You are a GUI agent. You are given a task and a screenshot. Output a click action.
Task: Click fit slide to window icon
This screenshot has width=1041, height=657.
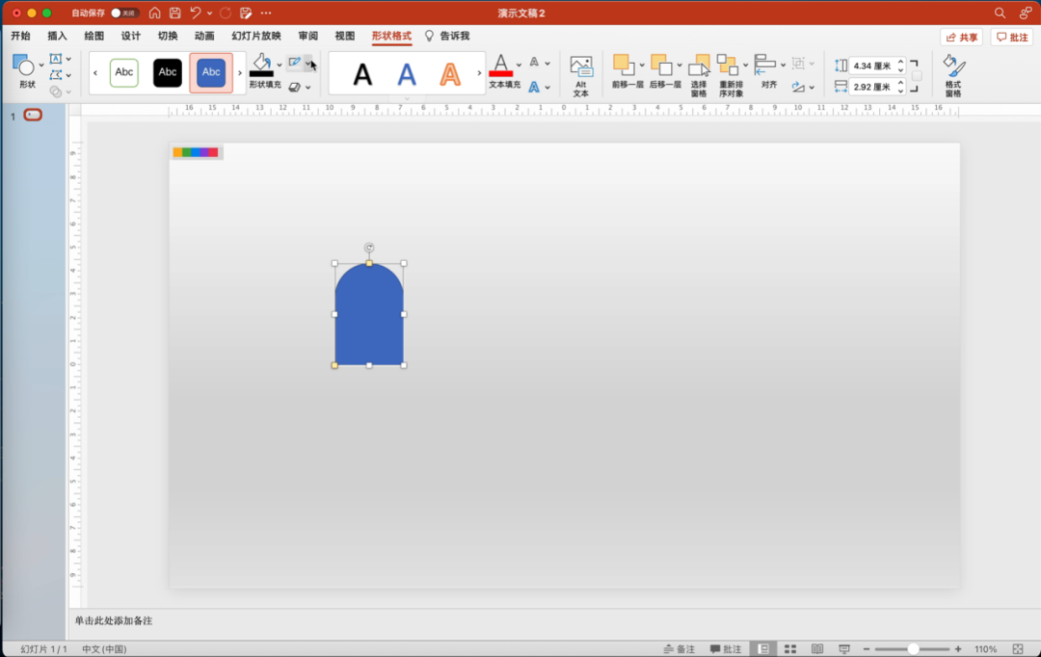pos(1018,649)
